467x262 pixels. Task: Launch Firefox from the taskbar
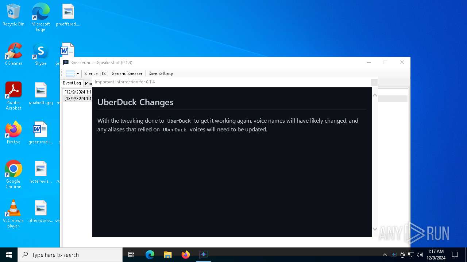point(186,255)
